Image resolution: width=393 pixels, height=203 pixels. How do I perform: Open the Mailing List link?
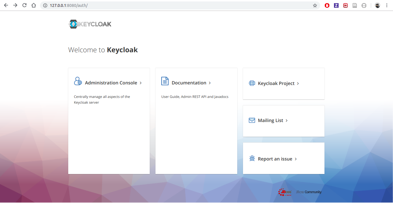[x=271, y=120]
